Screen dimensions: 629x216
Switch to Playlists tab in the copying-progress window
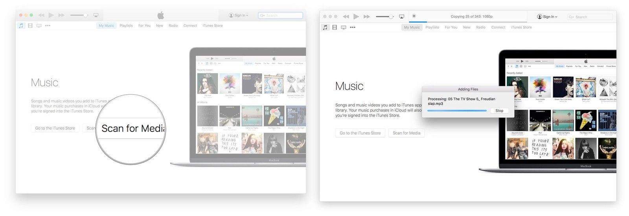tap(432, 27)
